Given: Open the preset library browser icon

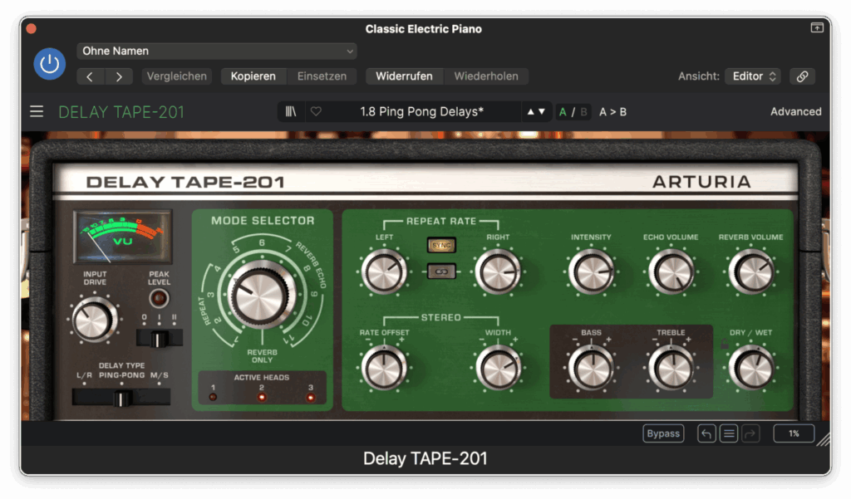Looking at the screenshot, I should 290,111.
